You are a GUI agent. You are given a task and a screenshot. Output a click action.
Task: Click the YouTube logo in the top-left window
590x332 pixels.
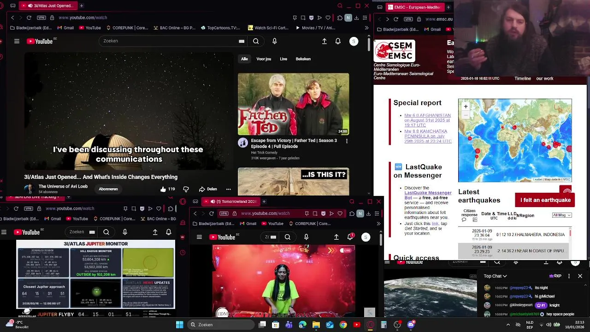tap(40, 41)
